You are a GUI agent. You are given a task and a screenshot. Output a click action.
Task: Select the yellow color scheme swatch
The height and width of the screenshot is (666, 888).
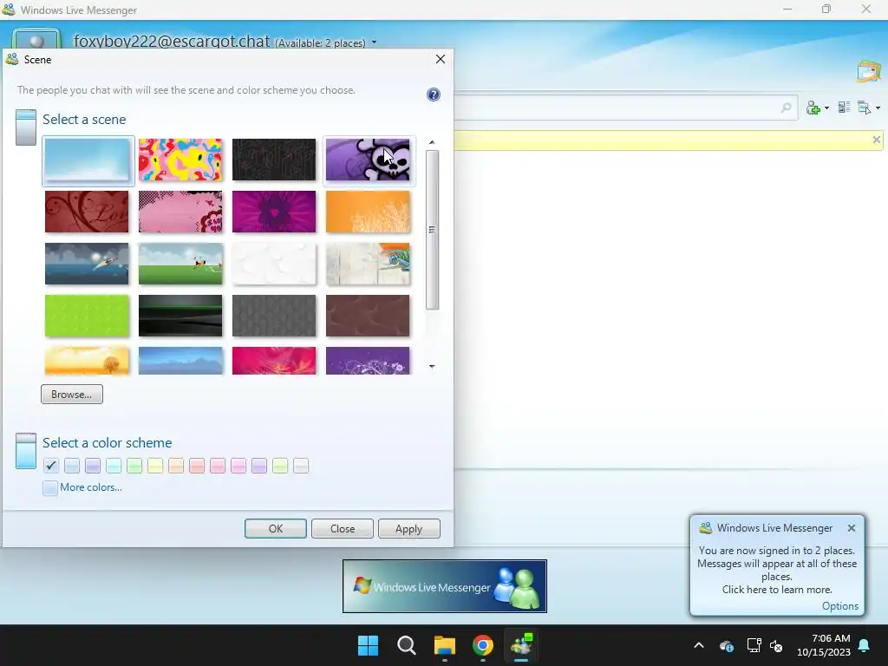[155, 466]
